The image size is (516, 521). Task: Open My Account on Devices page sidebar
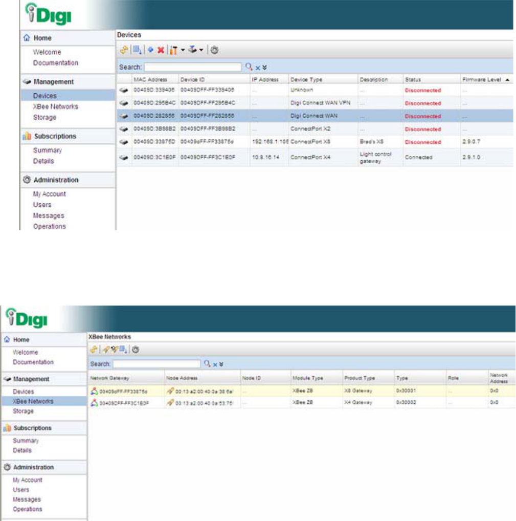[x=49, y=194]
